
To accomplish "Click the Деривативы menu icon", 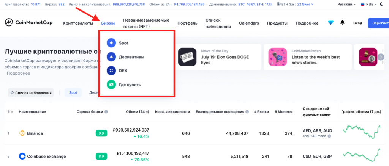I will pyautogui.click(x=111, y=57).
